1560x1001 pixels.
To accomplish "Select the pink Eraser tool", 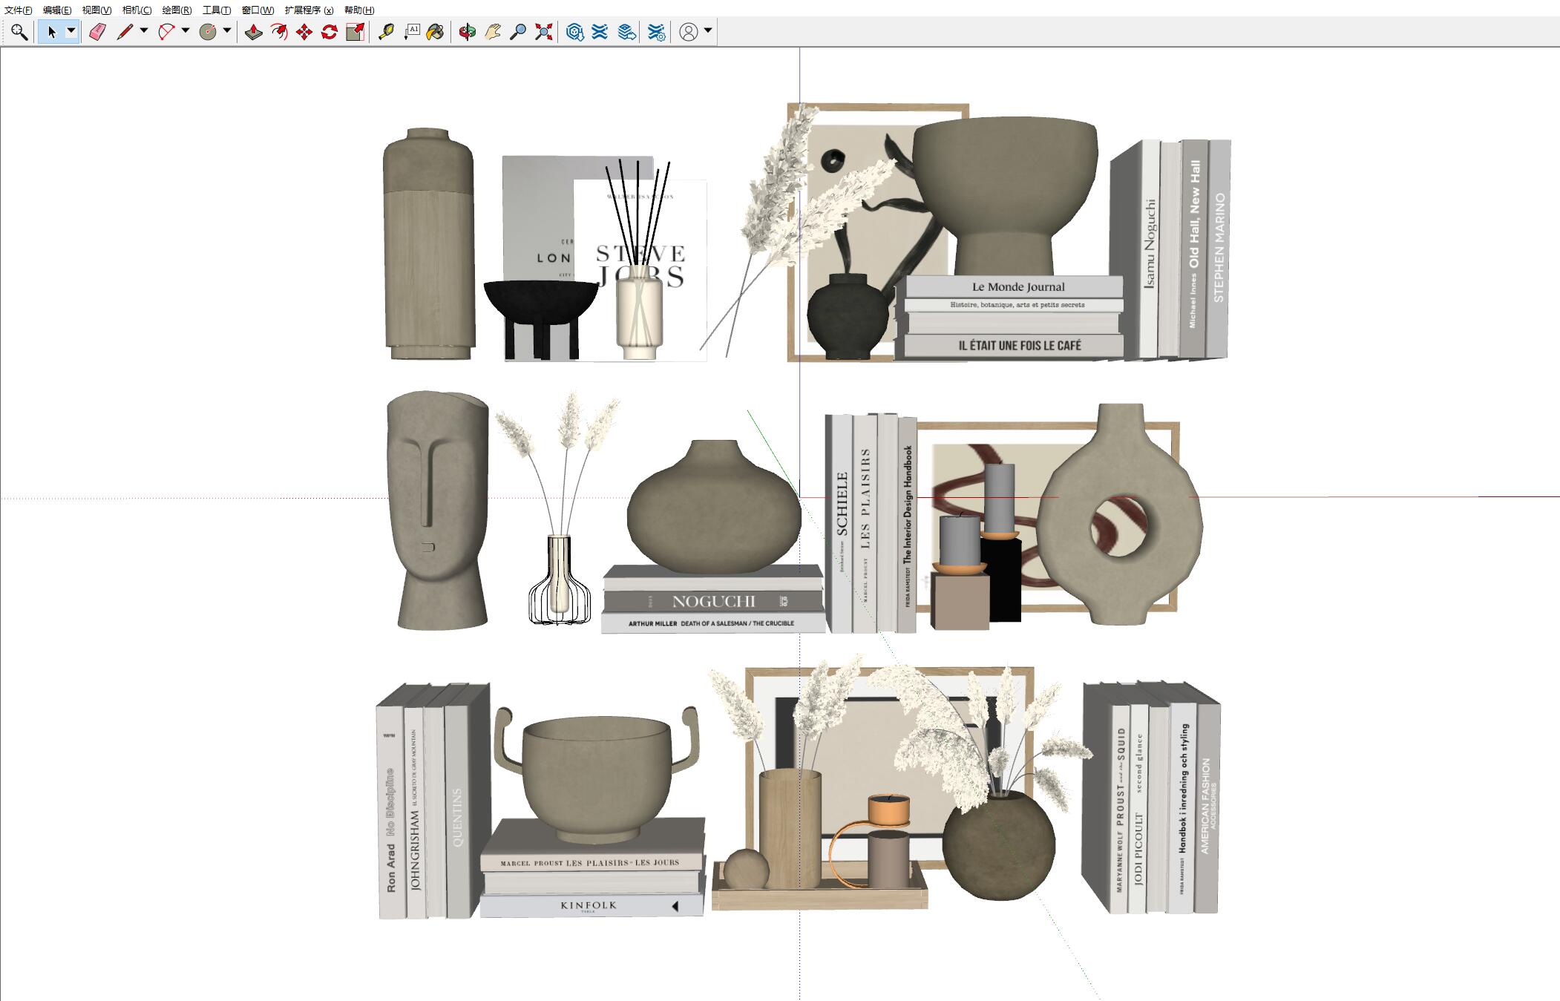I will click(x=97, y=32).
